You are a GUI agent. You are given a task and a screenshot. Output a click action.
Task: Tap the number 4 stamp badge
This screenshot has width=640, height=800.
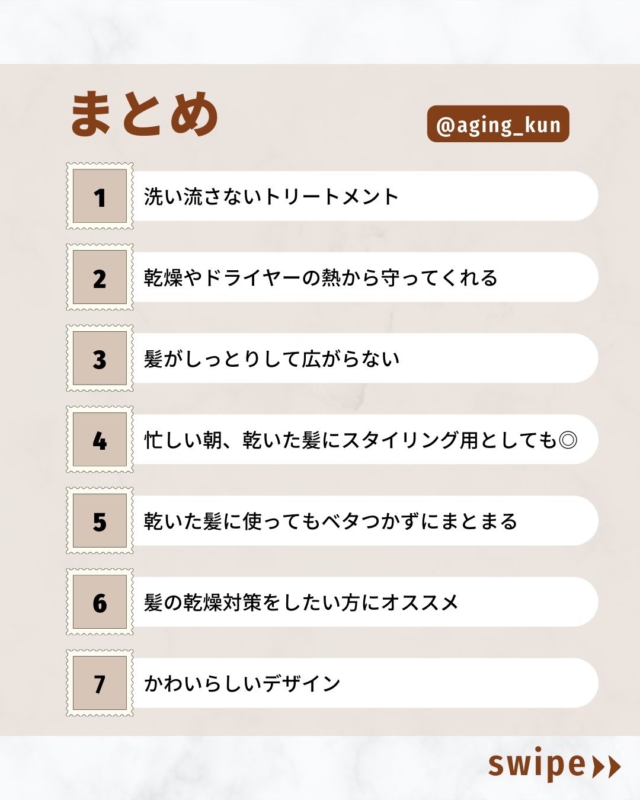tap(100, 440)
